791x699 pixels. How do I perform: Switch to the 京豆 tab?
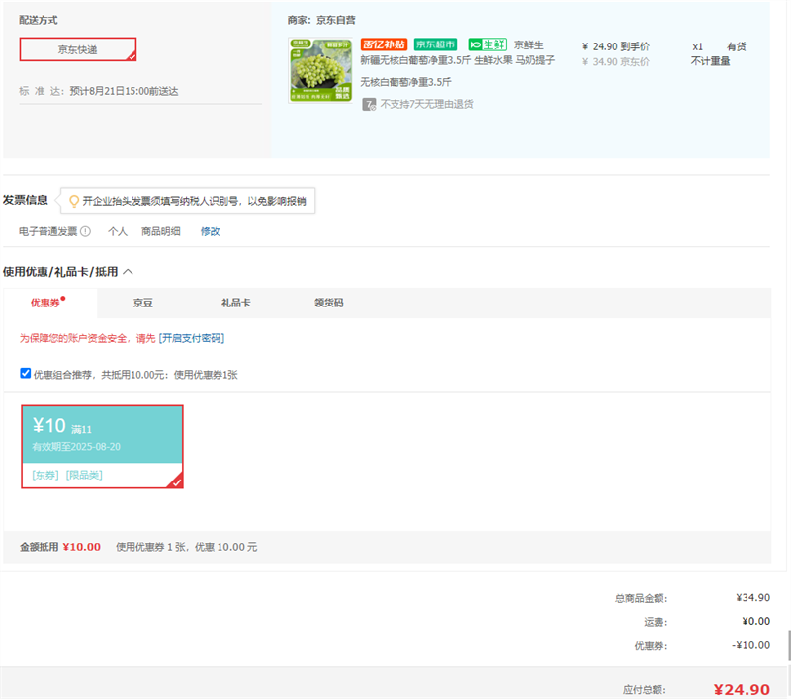click(x=143, y=303)
